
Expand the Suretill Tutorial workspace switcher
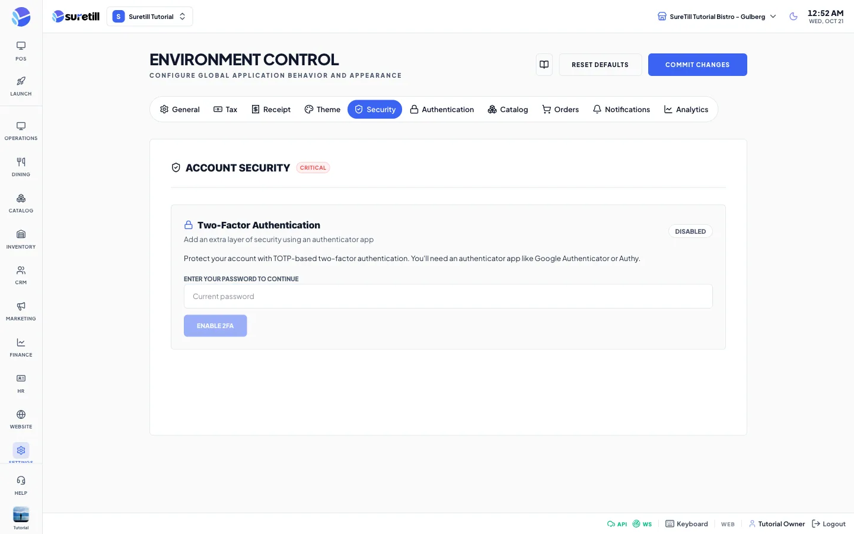click(149, 17)
